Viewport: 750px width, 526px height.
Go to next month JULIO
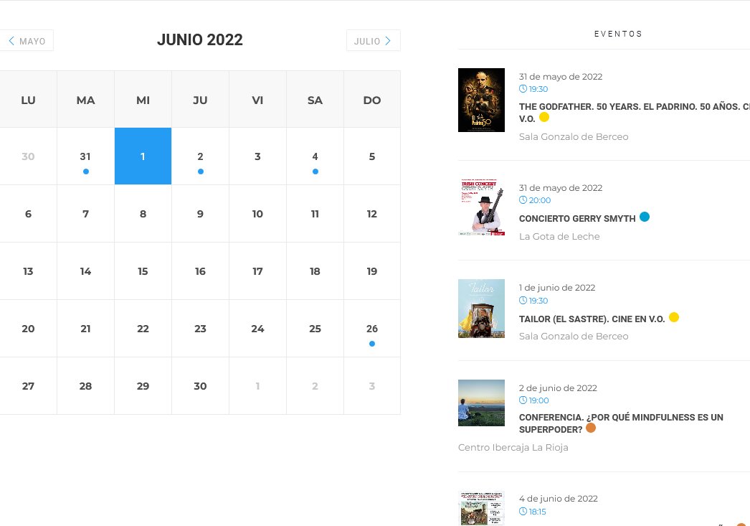[373, 41]
